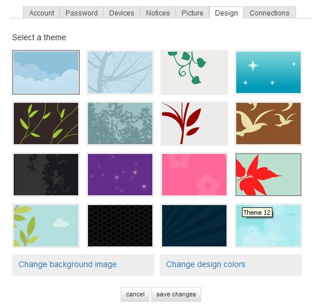
Task: Pick the black honeycomb pattern theme
Action: [x=120, y=226]
